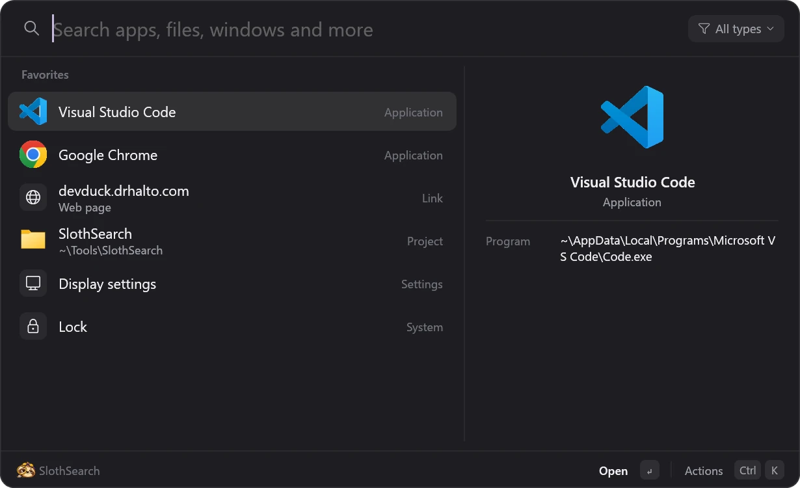This screenshot has height=488, width=800.
Task: Select the Google Chrome entry name
Action: point(108,155)
